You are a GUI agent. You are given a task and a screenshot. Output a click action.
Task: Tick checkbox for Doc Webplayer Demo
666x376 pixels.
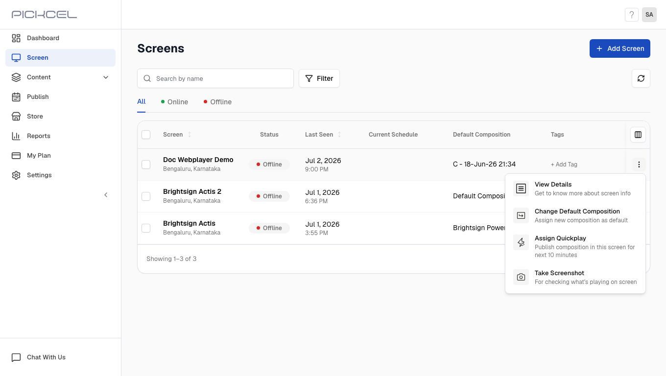(146, 164)
